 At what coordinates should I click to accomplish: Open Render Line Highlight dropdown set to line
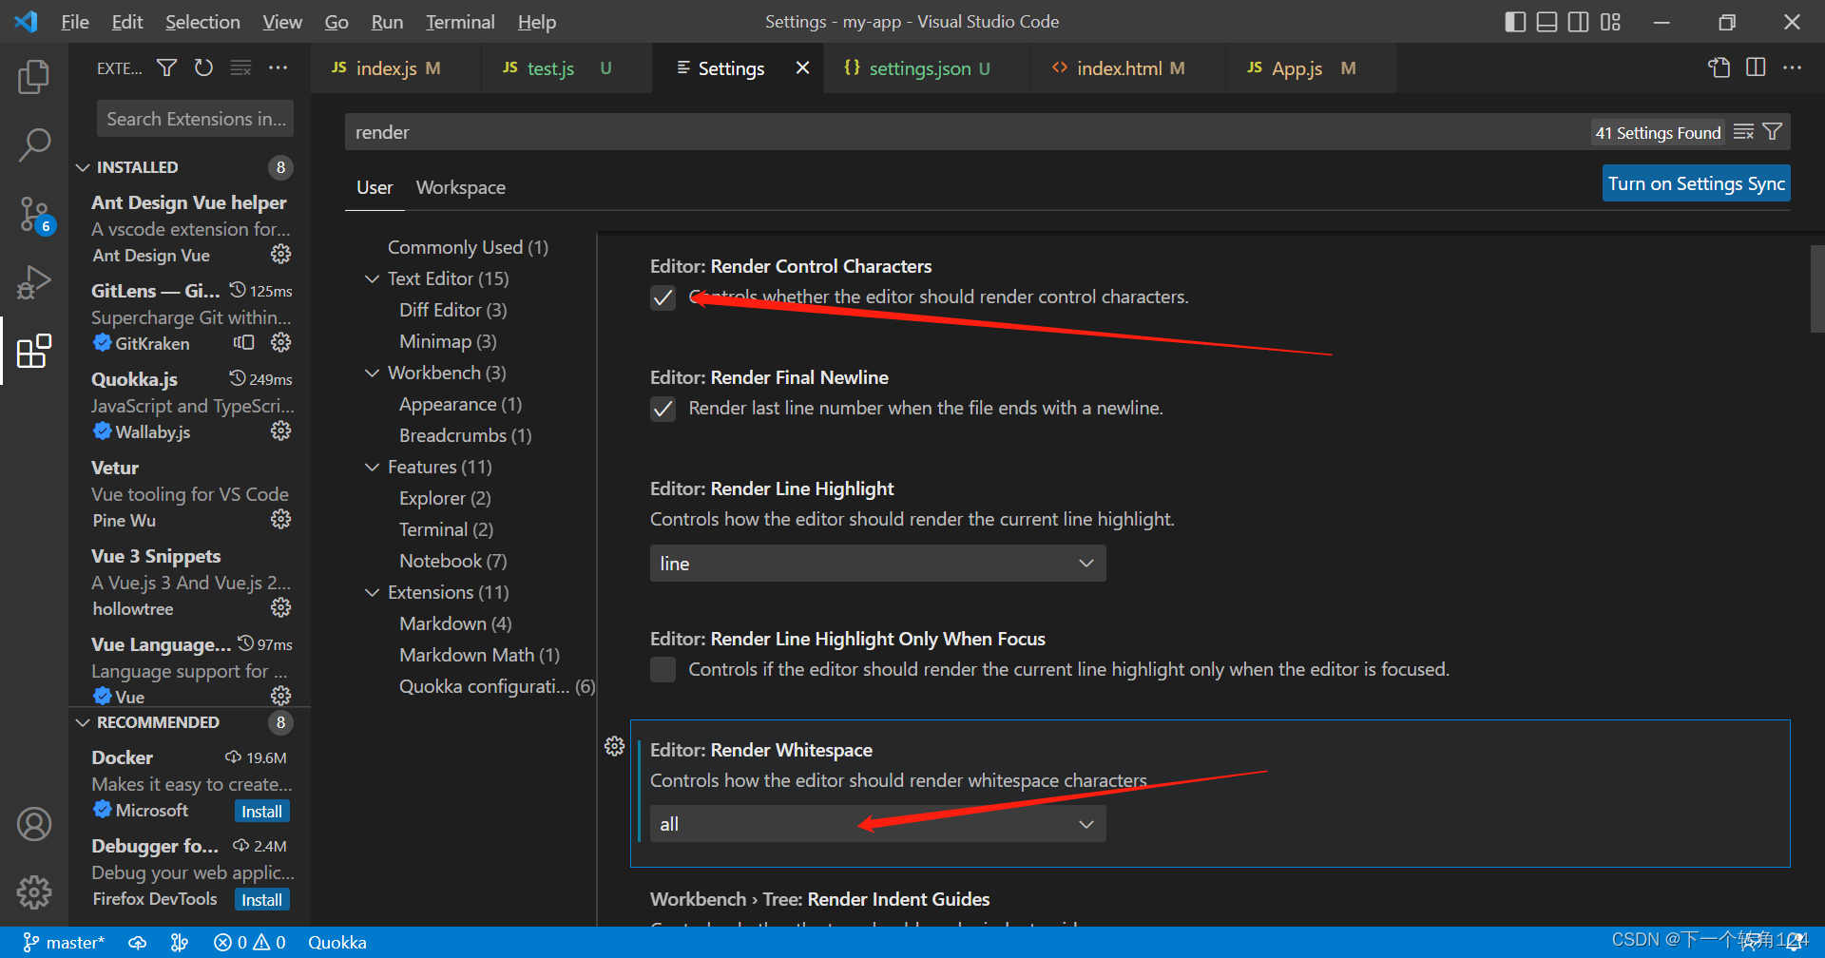pos(877,564)
